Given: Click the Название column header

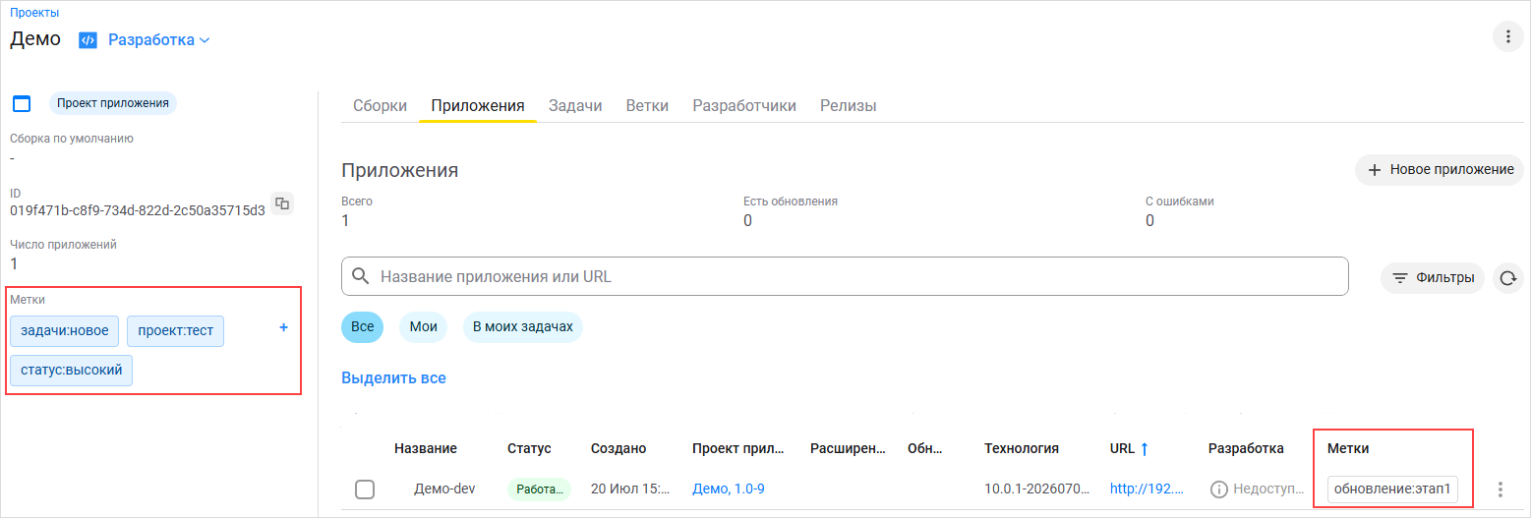Looking at the screenshot, I should pyautogui.click(x=426, y=448).
